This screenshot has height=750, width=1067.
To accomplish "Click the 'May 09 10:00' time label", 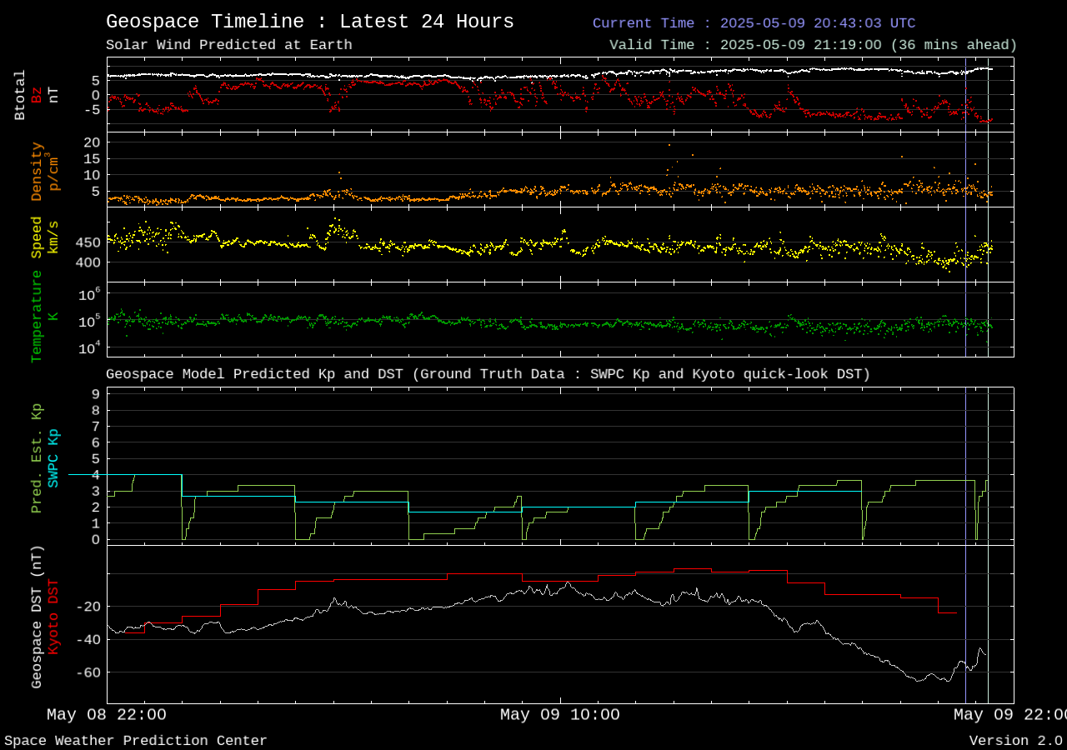I will coord(560,714).
